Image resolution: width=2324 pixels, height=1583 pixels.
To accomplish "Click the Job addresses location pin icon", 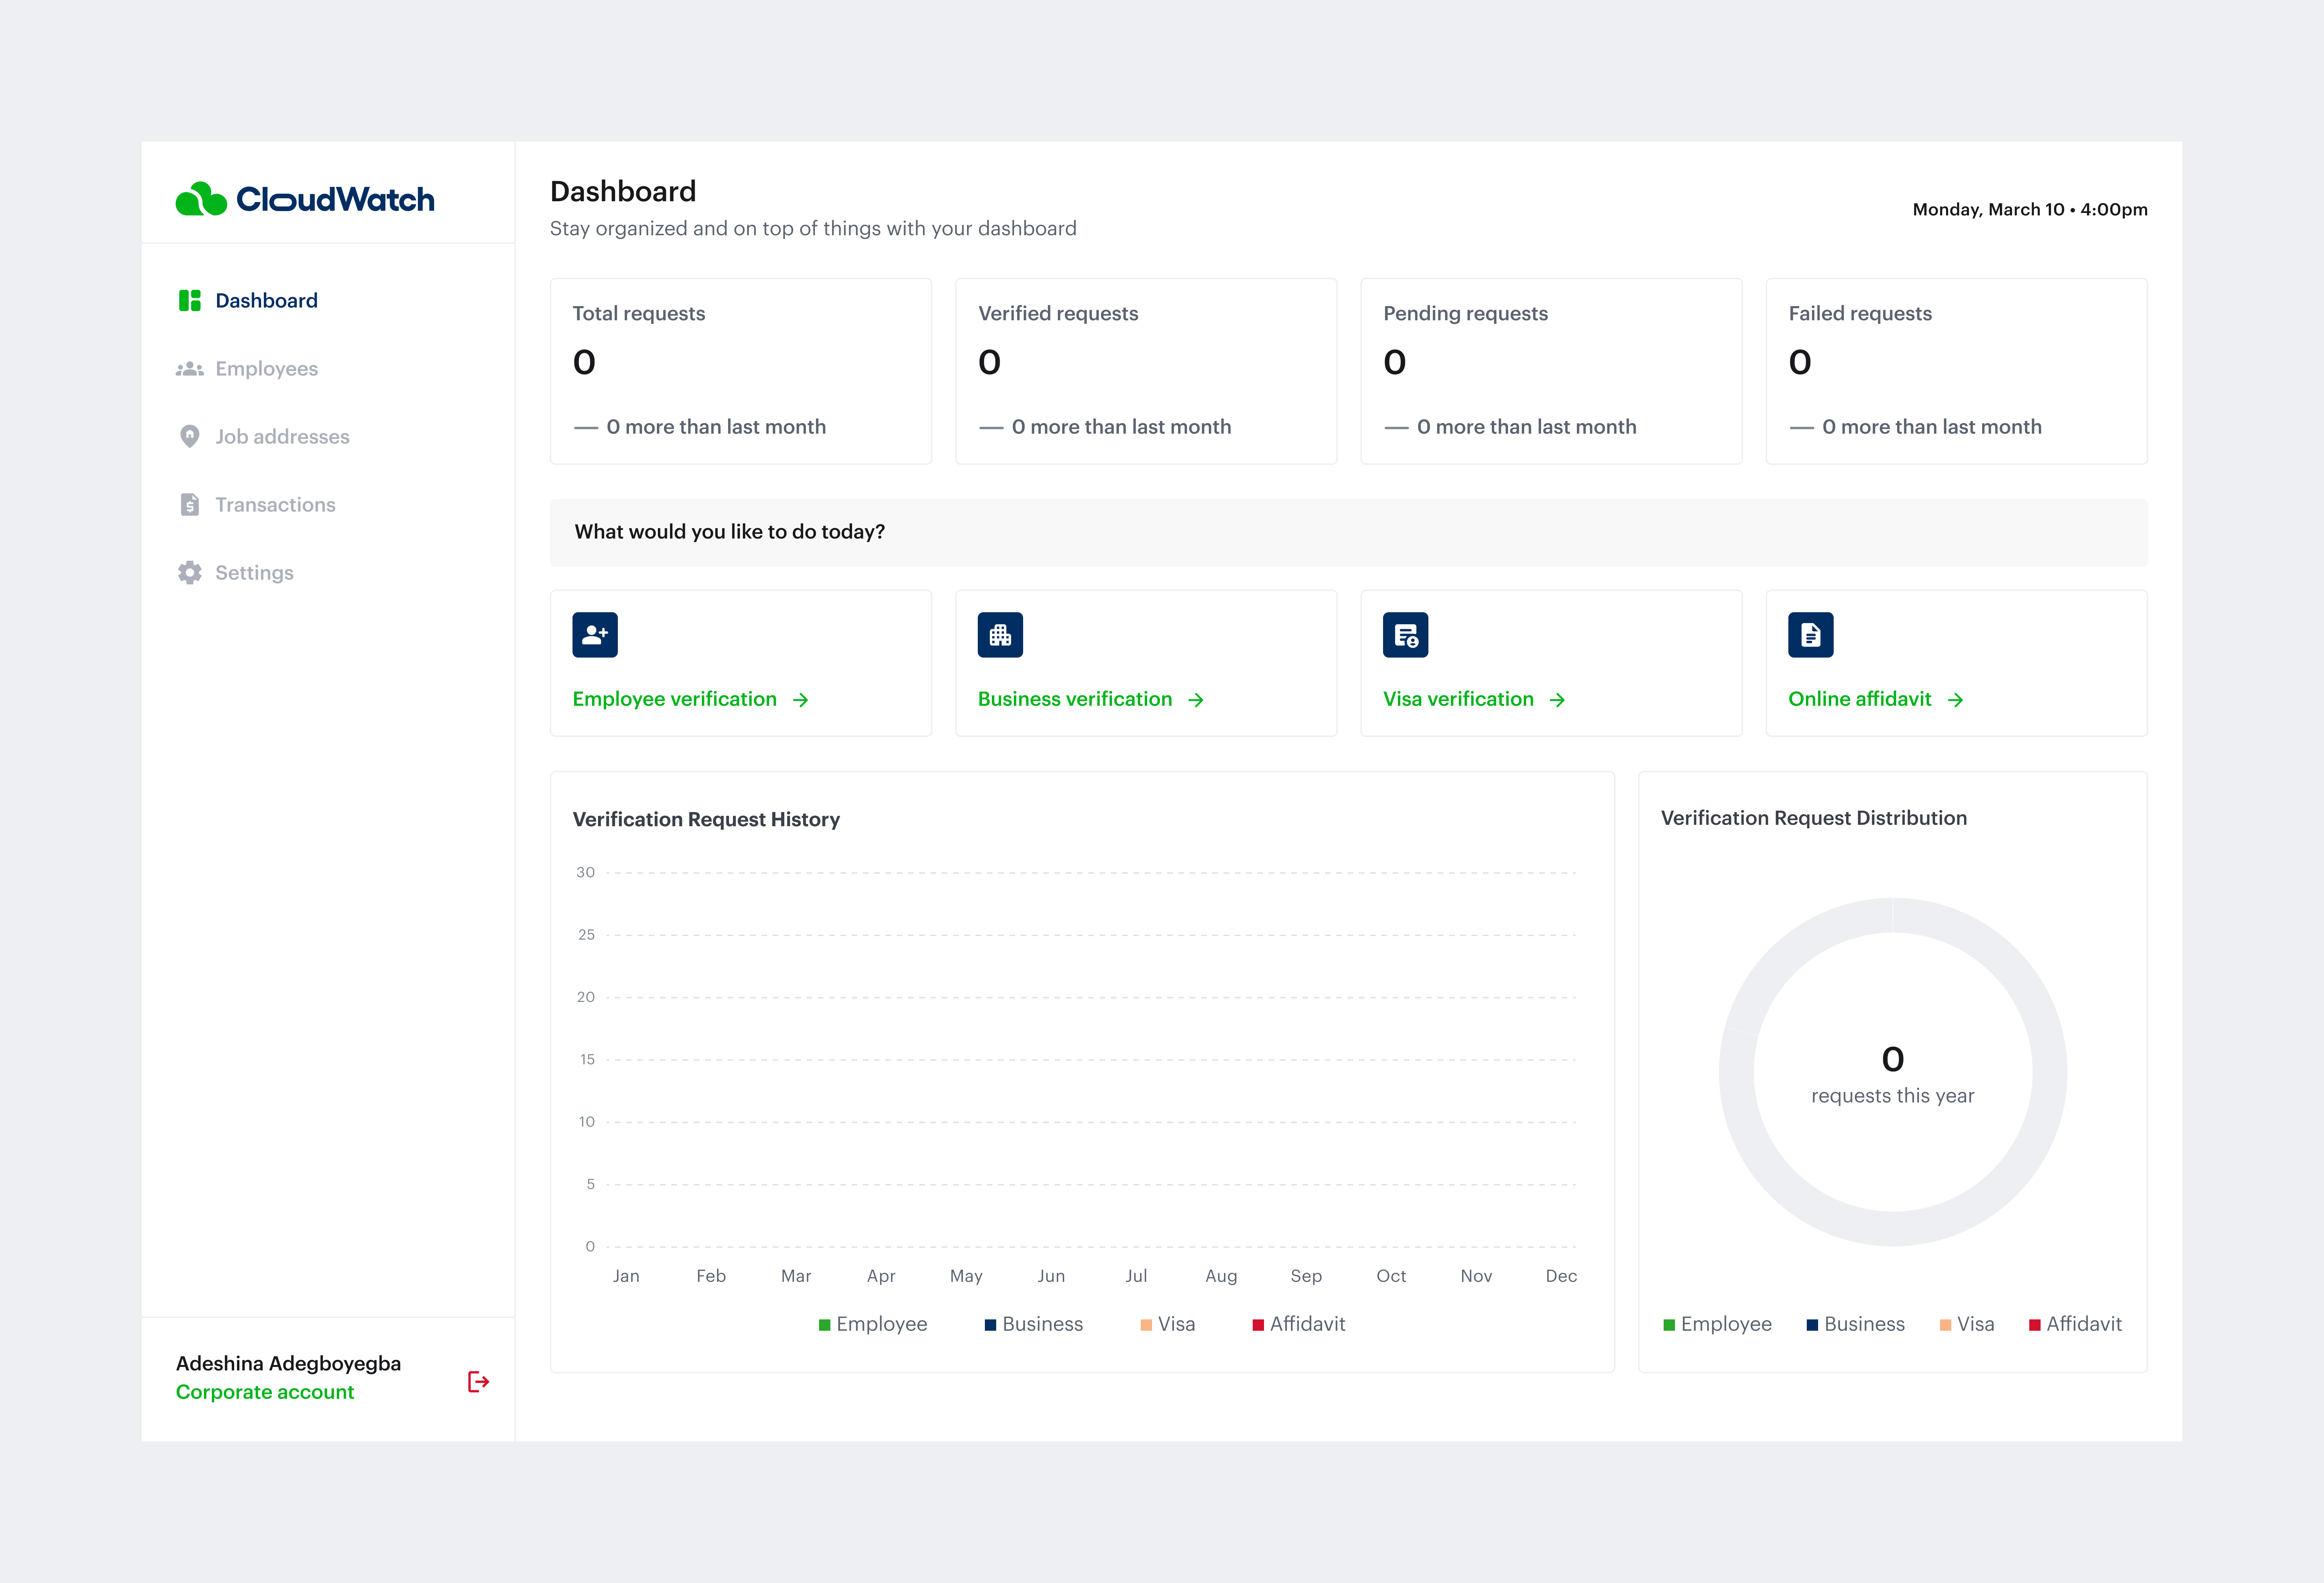I will point(190,436).
